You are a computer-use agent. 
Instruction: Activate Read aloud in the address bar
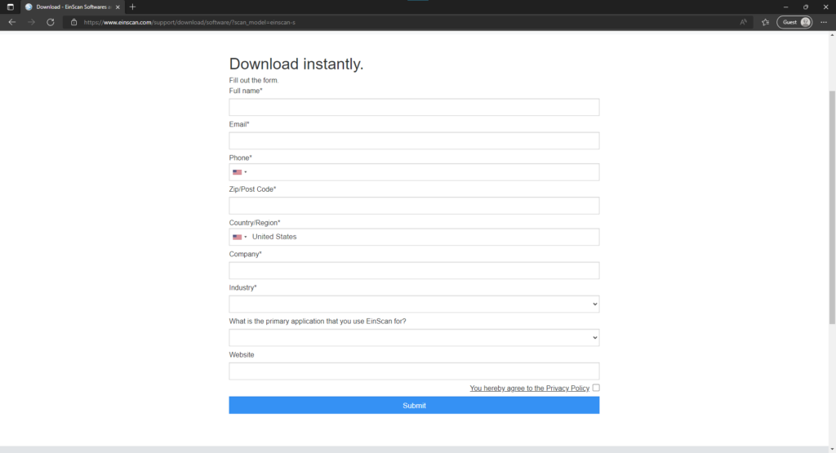(743, 22)
